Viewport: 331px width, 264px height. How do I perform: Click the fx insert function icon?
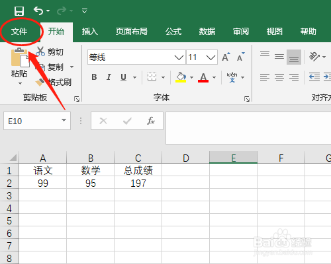pyautogui.click(x=151, y=121)
